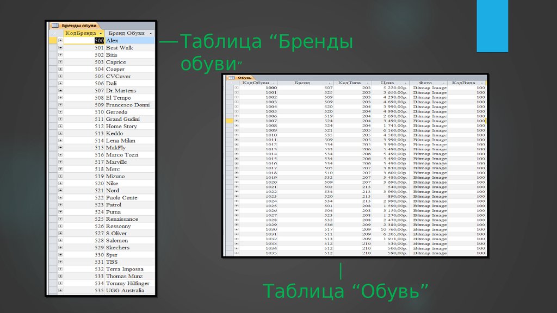The width and height of the screenshot is (557, 313).
Task: Click the row selector for record 1007
Action: (230, 121)
